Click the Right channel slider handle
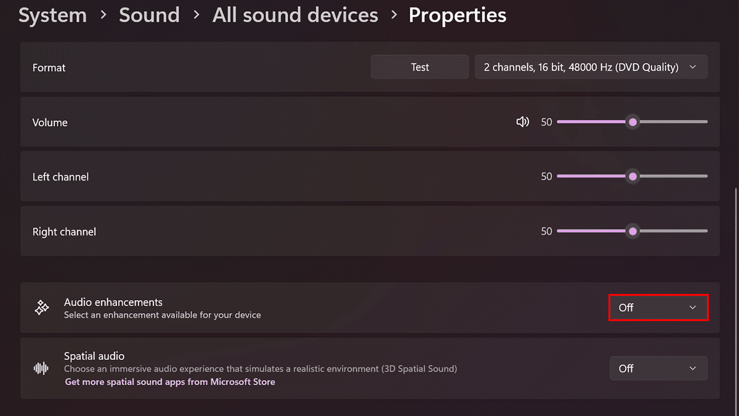This screenshot has width=739, height=416. (x=632, y=232)
